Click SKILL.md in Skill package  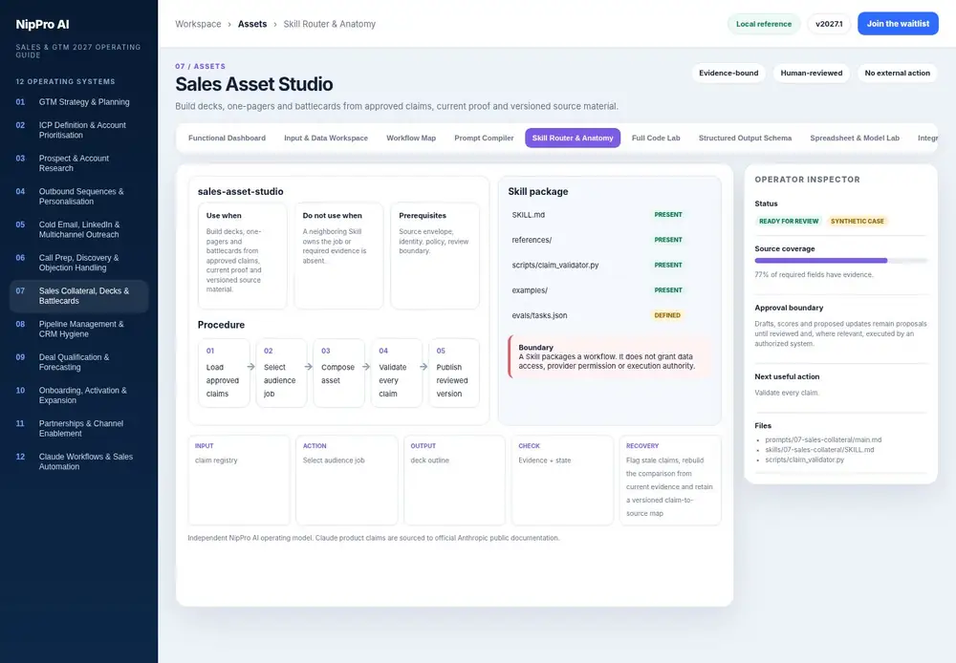(x=529, y=215)
